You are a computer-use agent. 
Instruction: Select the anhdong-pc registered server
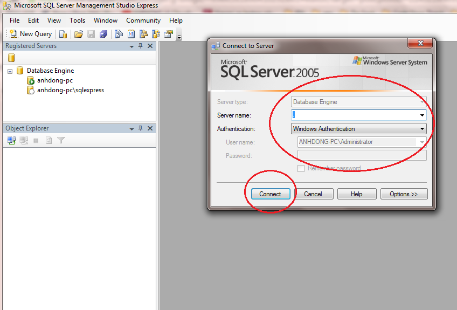[x=55, y=80]
